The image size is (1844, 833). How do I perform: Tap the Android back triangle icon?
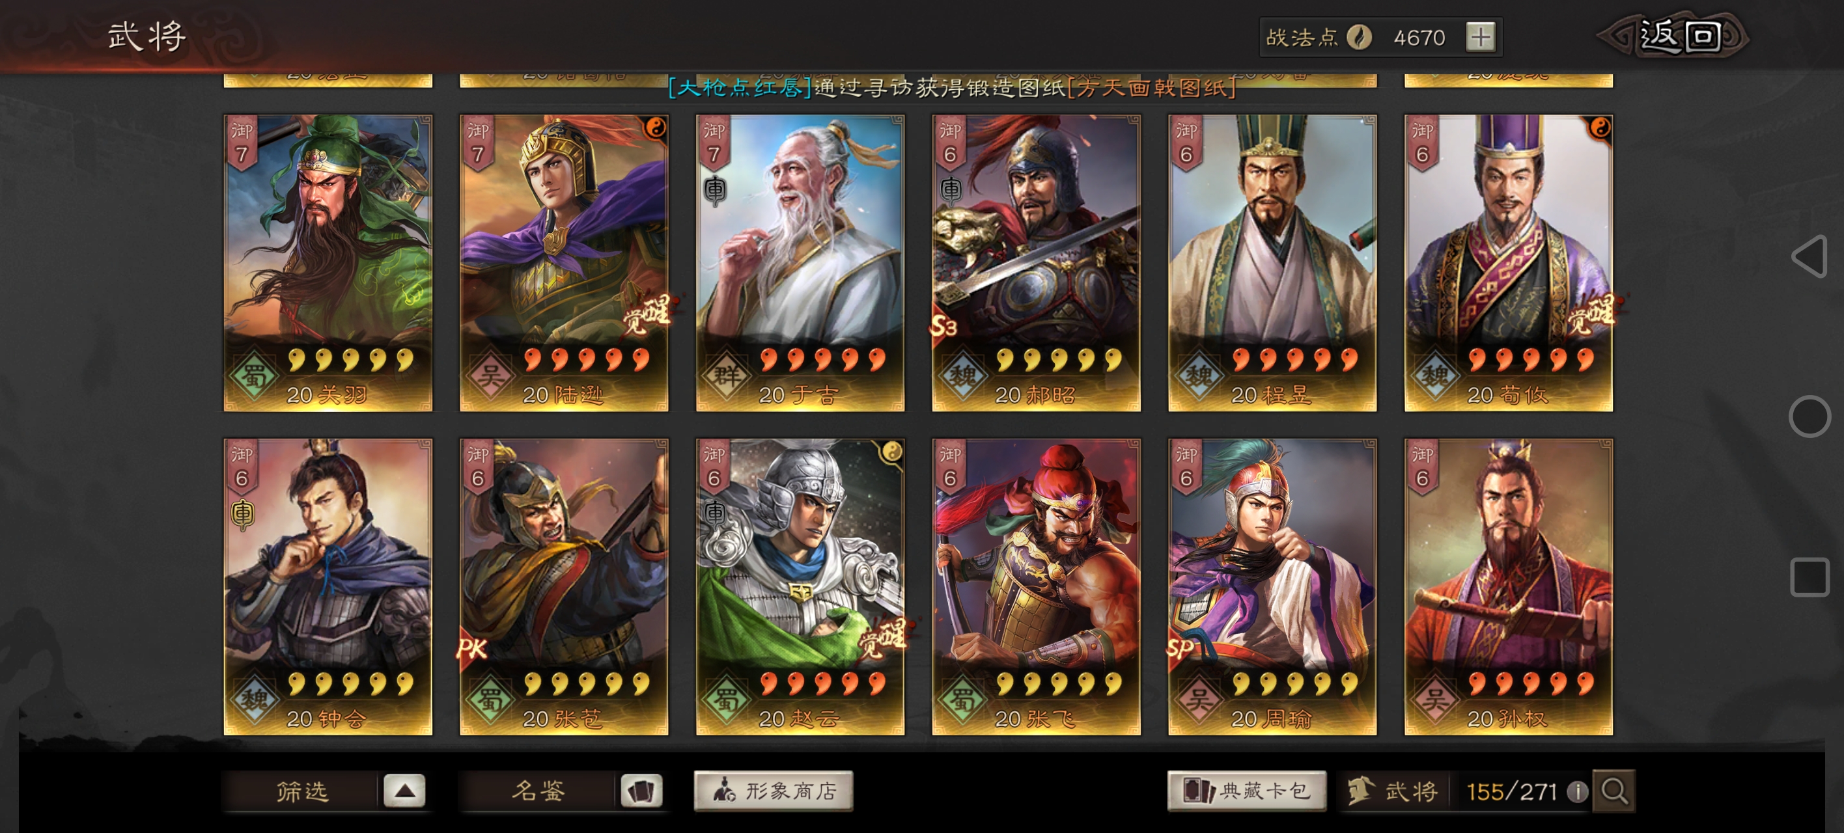point(1809,256)
